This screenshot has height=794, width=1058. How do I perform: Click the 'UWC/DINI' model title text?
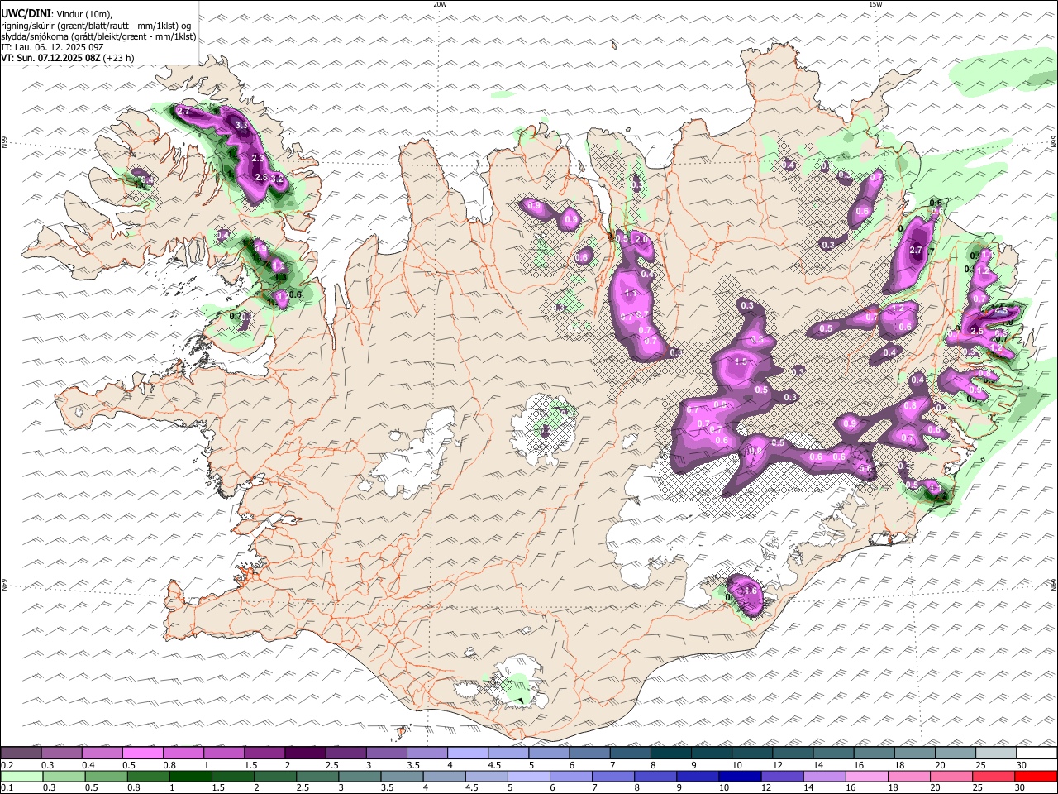tap(26, 14)
